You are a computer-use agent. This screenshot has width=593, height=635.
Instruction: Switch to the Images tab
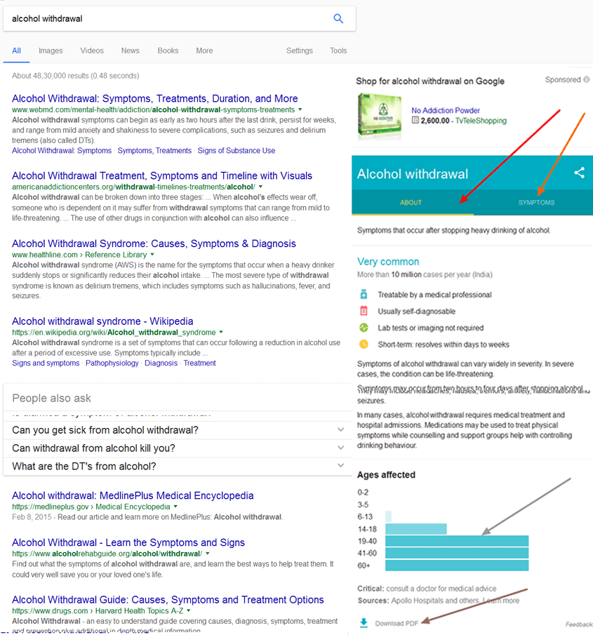(x=51, y=51)
